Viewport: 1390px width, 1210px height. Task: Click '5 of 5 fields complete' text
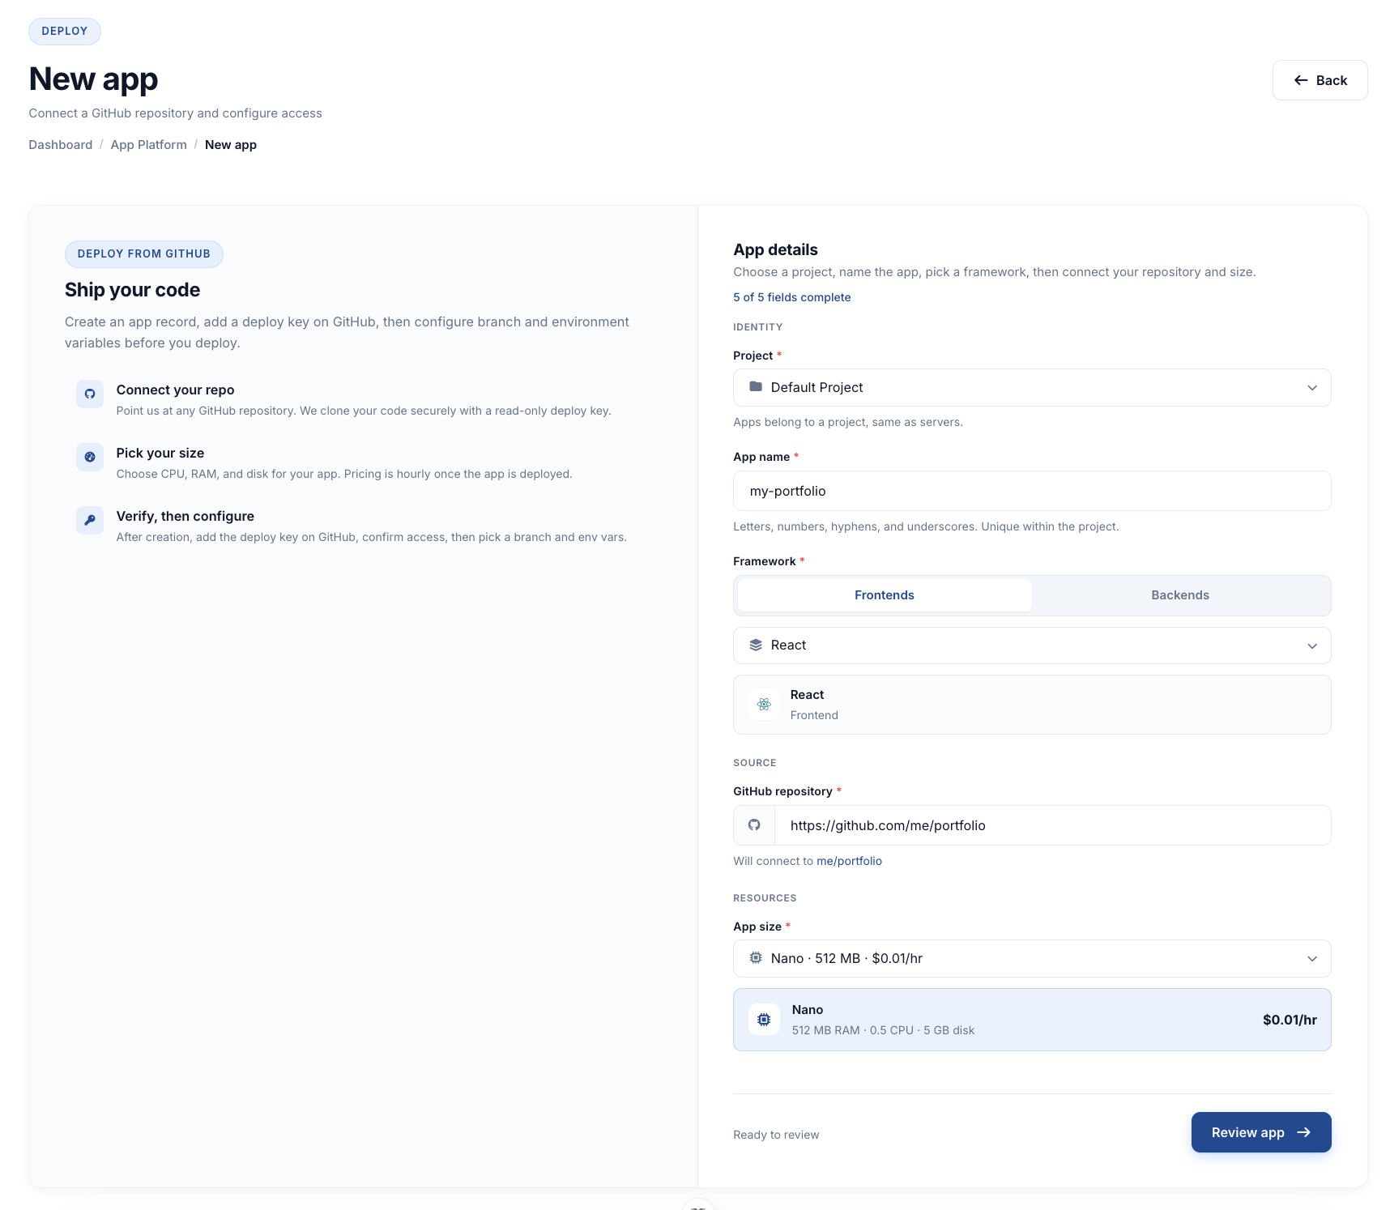pos(791,297)
